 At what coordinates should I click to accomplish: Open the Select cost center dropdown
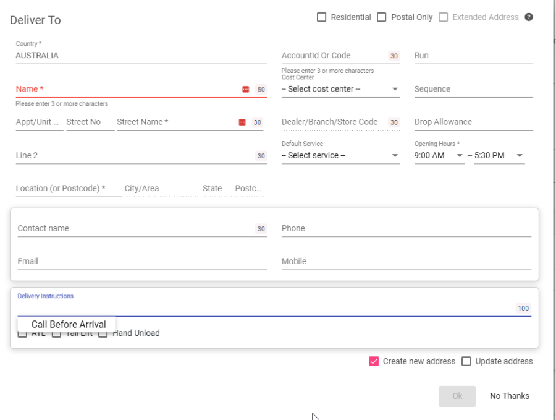point(340,89)
